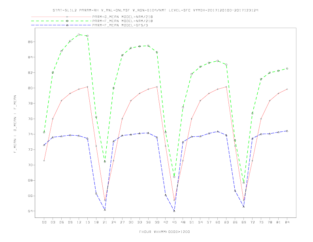Screen dimensions: 313x242
Task: Click the red solid line legend sample
Action: [61, 17]
